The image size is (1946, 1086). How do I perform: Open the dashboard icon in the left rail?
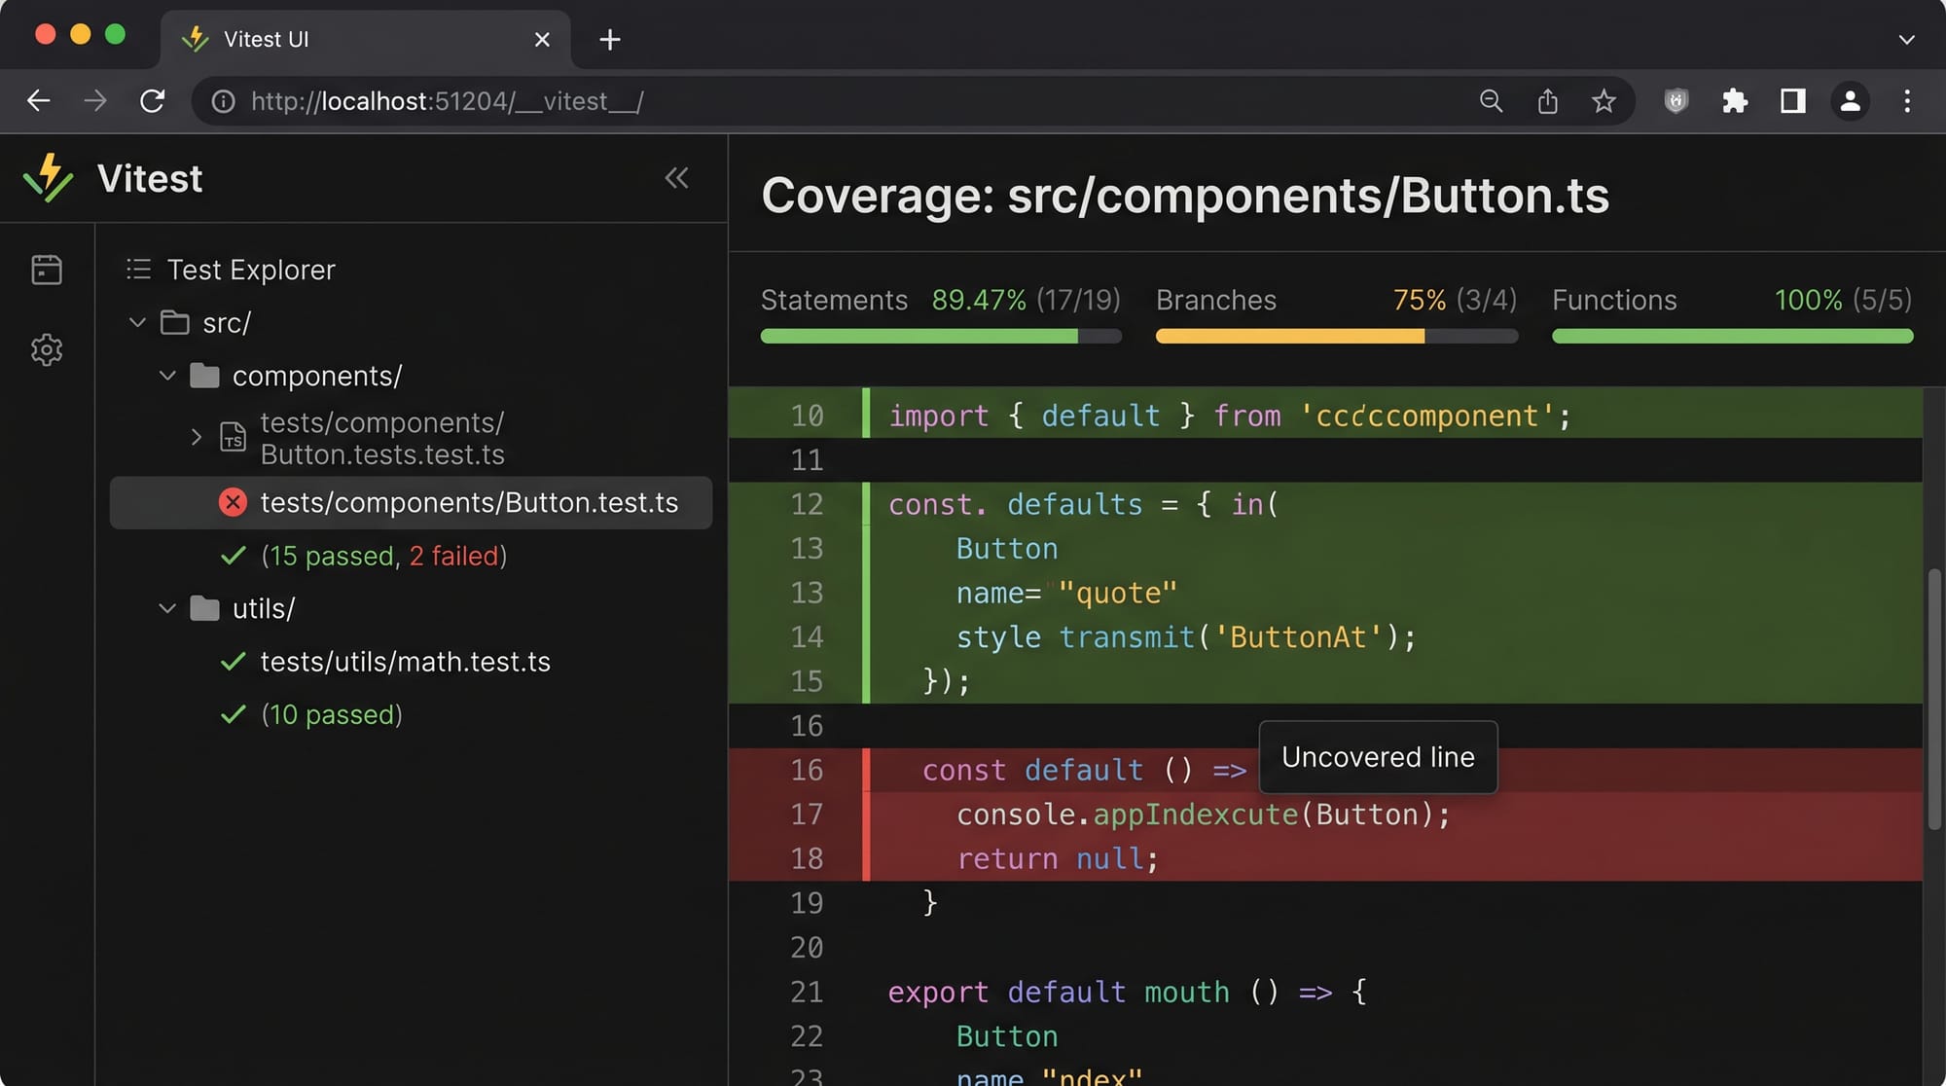47,270
